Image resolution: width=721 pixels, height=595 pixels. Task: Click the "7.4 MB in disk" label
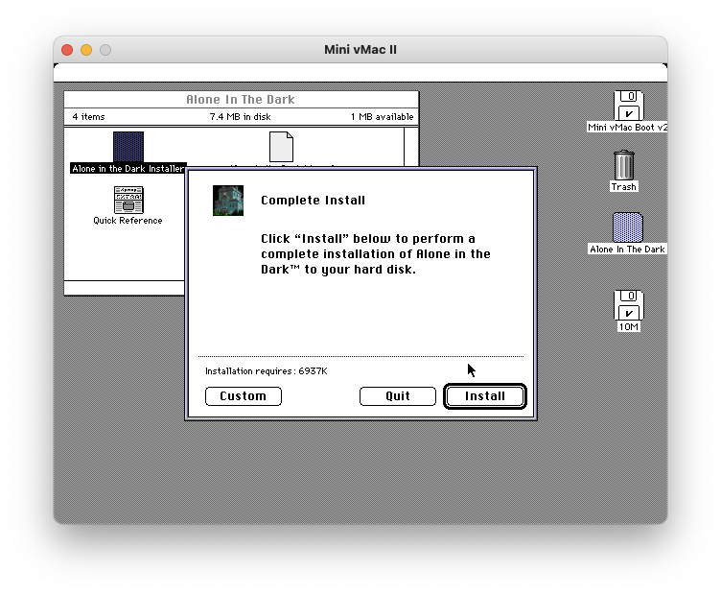point(240,117)
